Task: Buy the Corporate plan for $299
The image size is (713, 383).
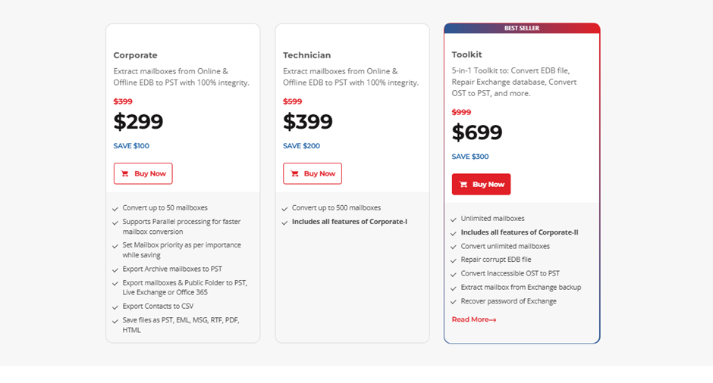Action: [x=143, y=173]
